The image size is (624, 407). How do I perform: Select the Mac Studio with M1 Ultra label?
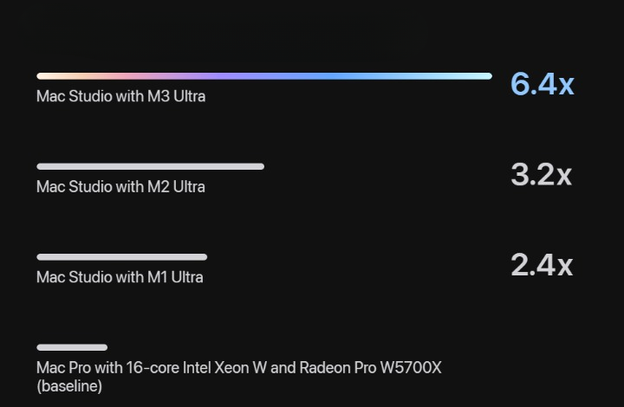120,277
